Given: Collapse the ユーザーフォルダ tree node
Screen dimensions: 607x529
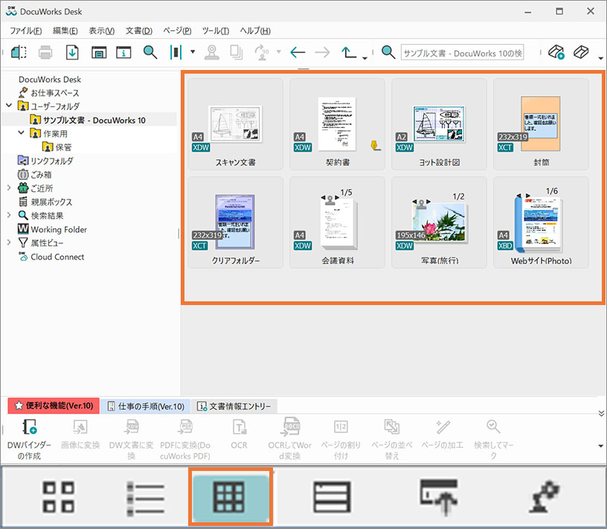Looking at the screenshot, I should [9, 106].
